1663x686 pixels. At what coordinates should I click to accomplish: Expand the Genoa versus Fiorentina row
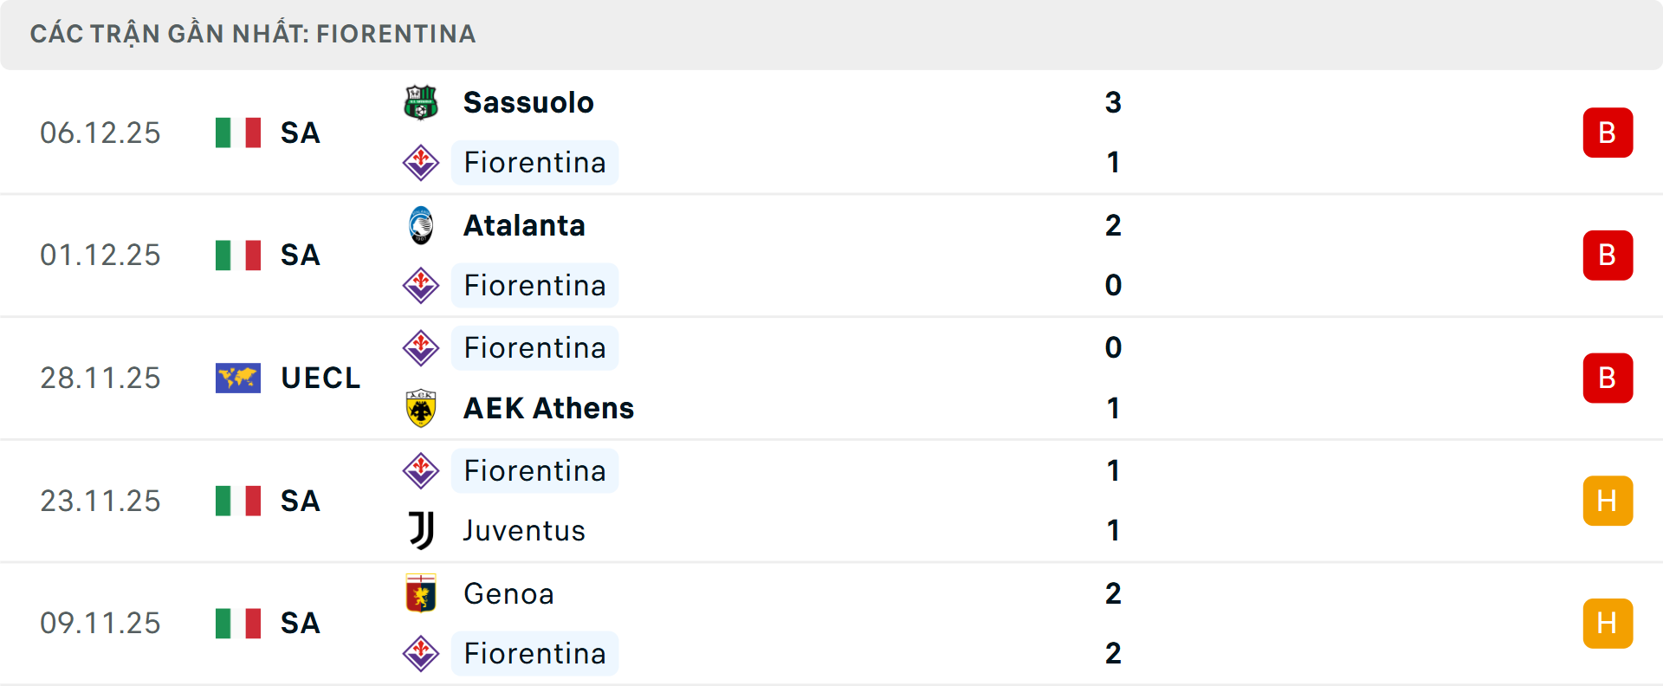coord(831,623)
